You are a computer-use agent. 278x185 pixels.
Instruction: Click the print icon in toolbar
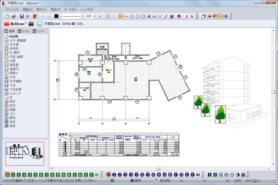coord(27,17)
